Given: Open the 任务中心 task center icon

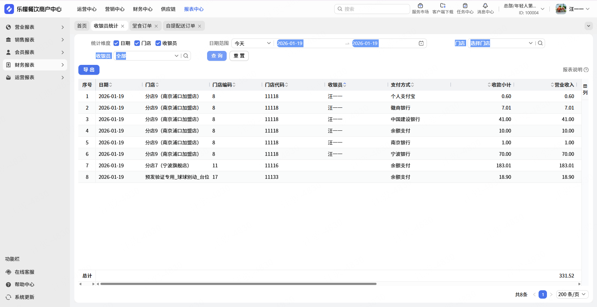Looking at the screenshot, I should coord(465,6).
